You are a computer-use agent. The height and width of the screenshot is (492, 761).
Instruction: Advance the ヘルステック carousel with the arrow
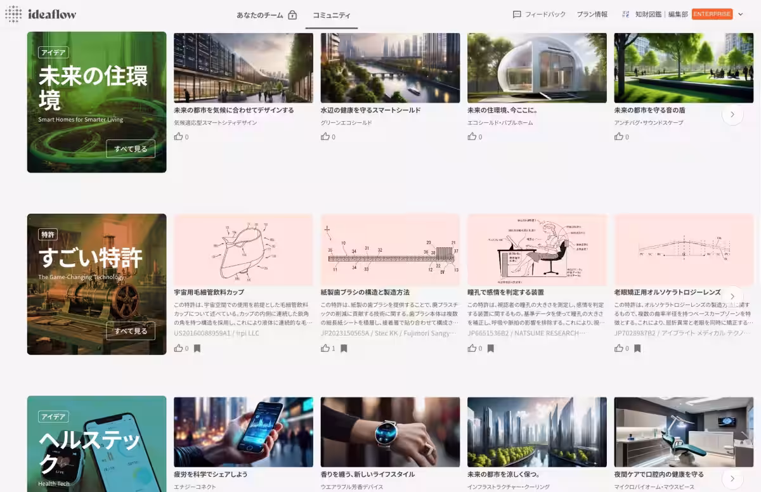pos(732,478)
